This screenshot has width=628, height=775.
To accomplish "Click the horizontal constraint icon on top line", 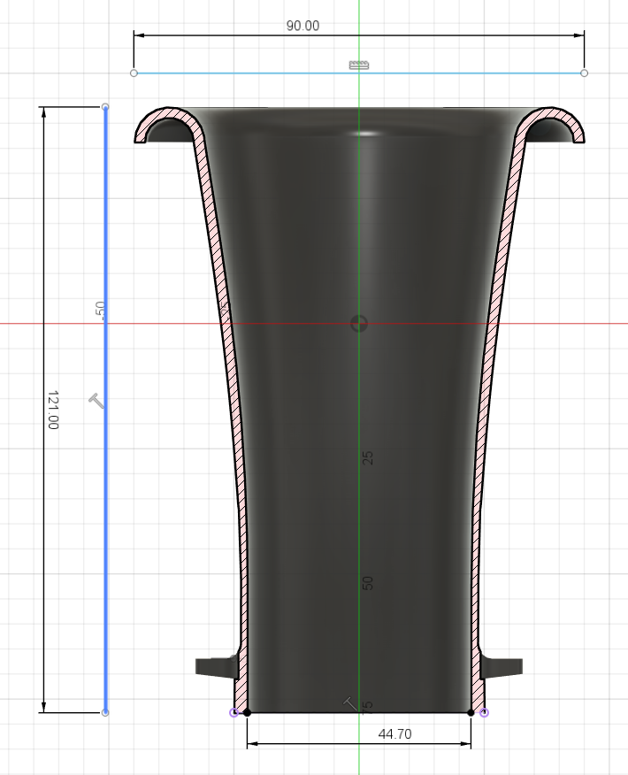I will (x=358, y=65).
